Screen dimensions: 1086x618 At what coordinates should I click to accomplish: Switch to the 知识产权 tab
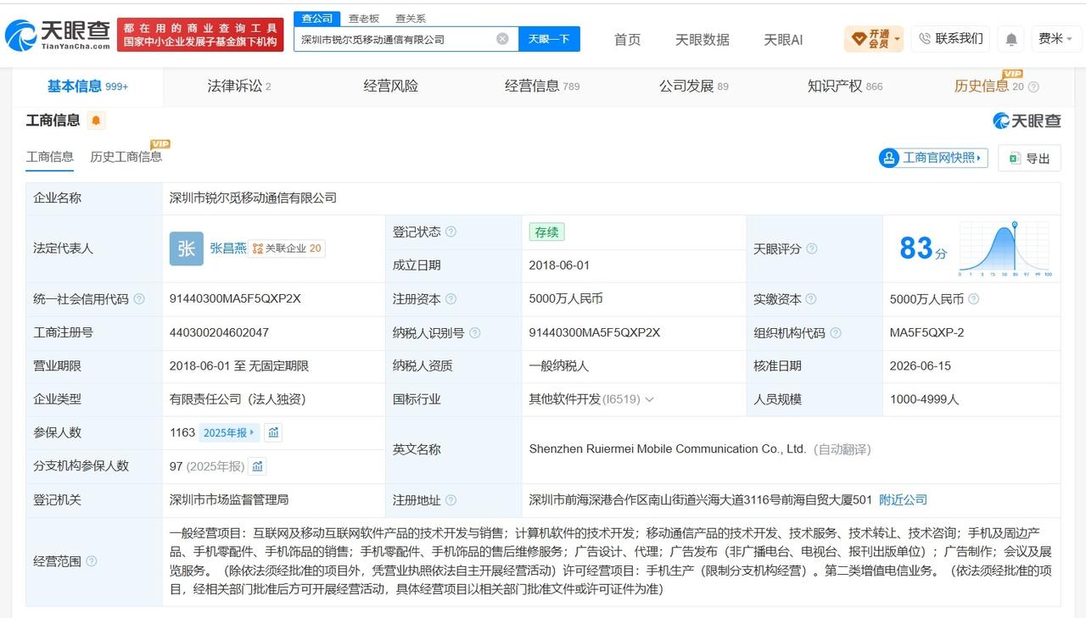[x=845, y=86]
